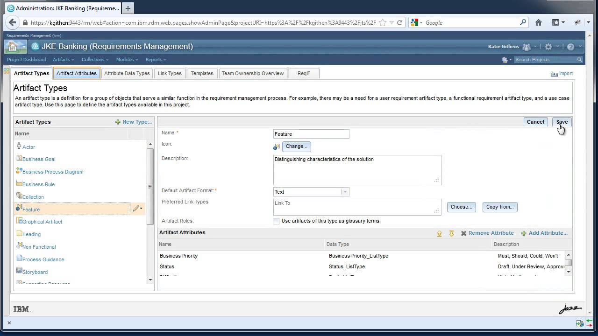
Task: Click the Data Type column header
Action: [x=409, y=244]
